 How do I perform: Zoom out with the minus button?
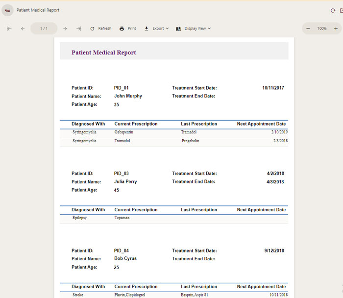tap(308, 28)
